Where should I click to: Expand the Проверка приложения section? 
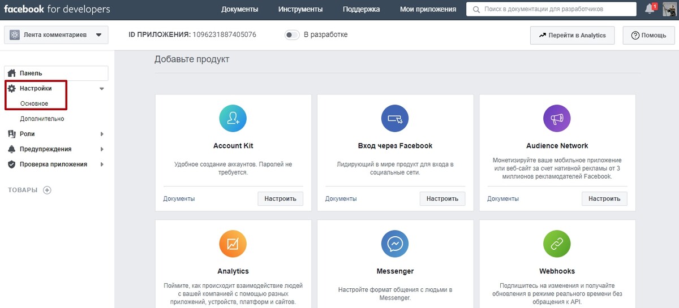[55, 164]
